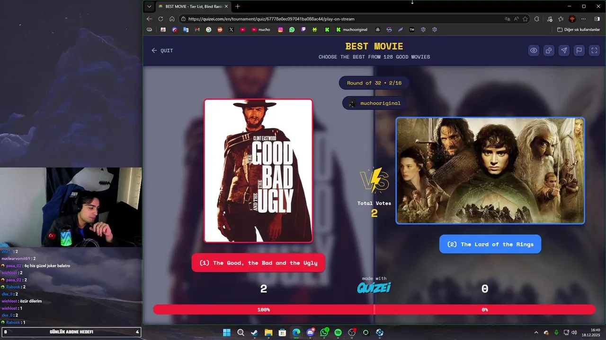
Task: Reload the page with refresh icon
Action: point(160,19)
